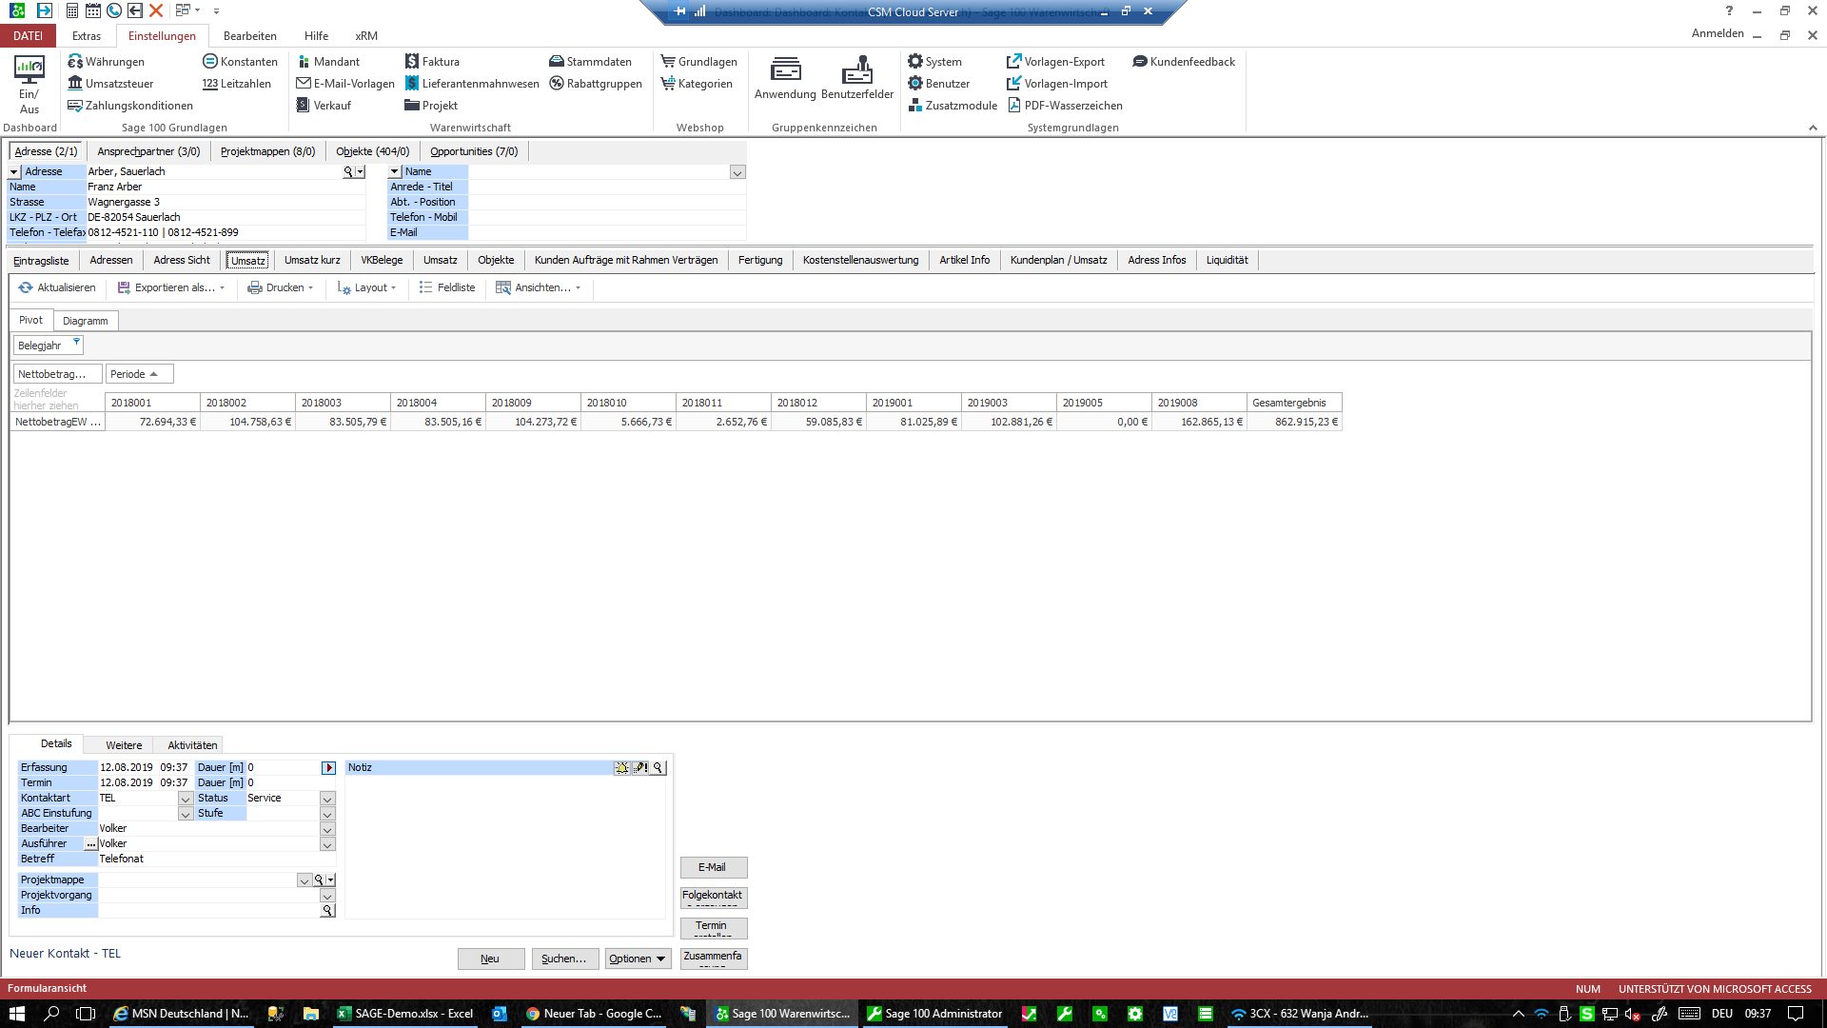Open the Bearbeiten menu
Image resolution: width=1827 pixels, height=1028 pixels.
[x=249, y=35]
